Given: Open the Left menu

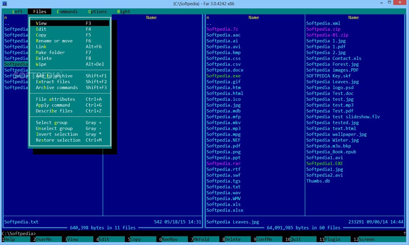Looking at the screenshot, I should pyautogui.click(x=18, y=12).
